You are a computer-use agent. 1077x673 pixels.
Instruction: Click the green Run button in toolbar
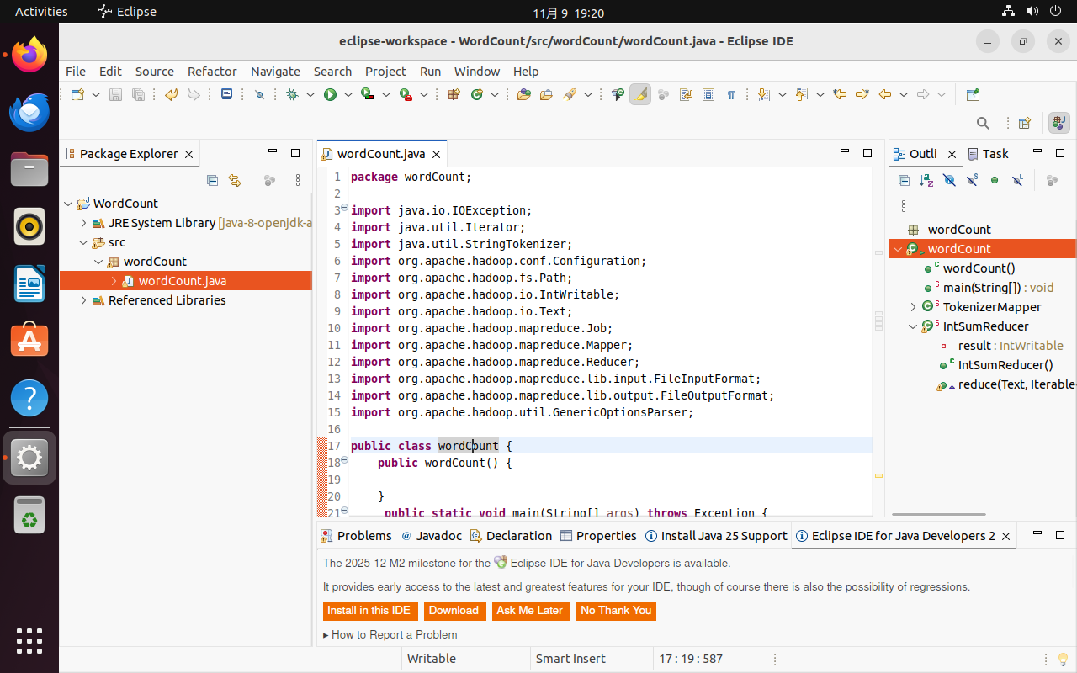coord(330,95)
